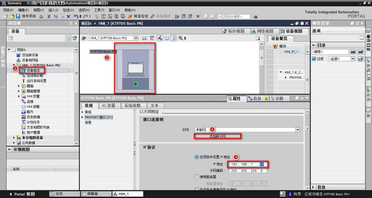Switch to the 设备视图 tab
This screenshot has height=198, width=372.
(294, 31)
